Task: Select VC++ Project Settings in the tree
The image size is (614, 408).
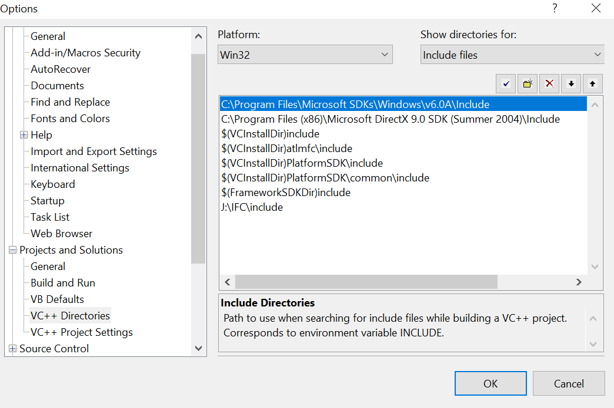Action: click(x=82, y=332)
